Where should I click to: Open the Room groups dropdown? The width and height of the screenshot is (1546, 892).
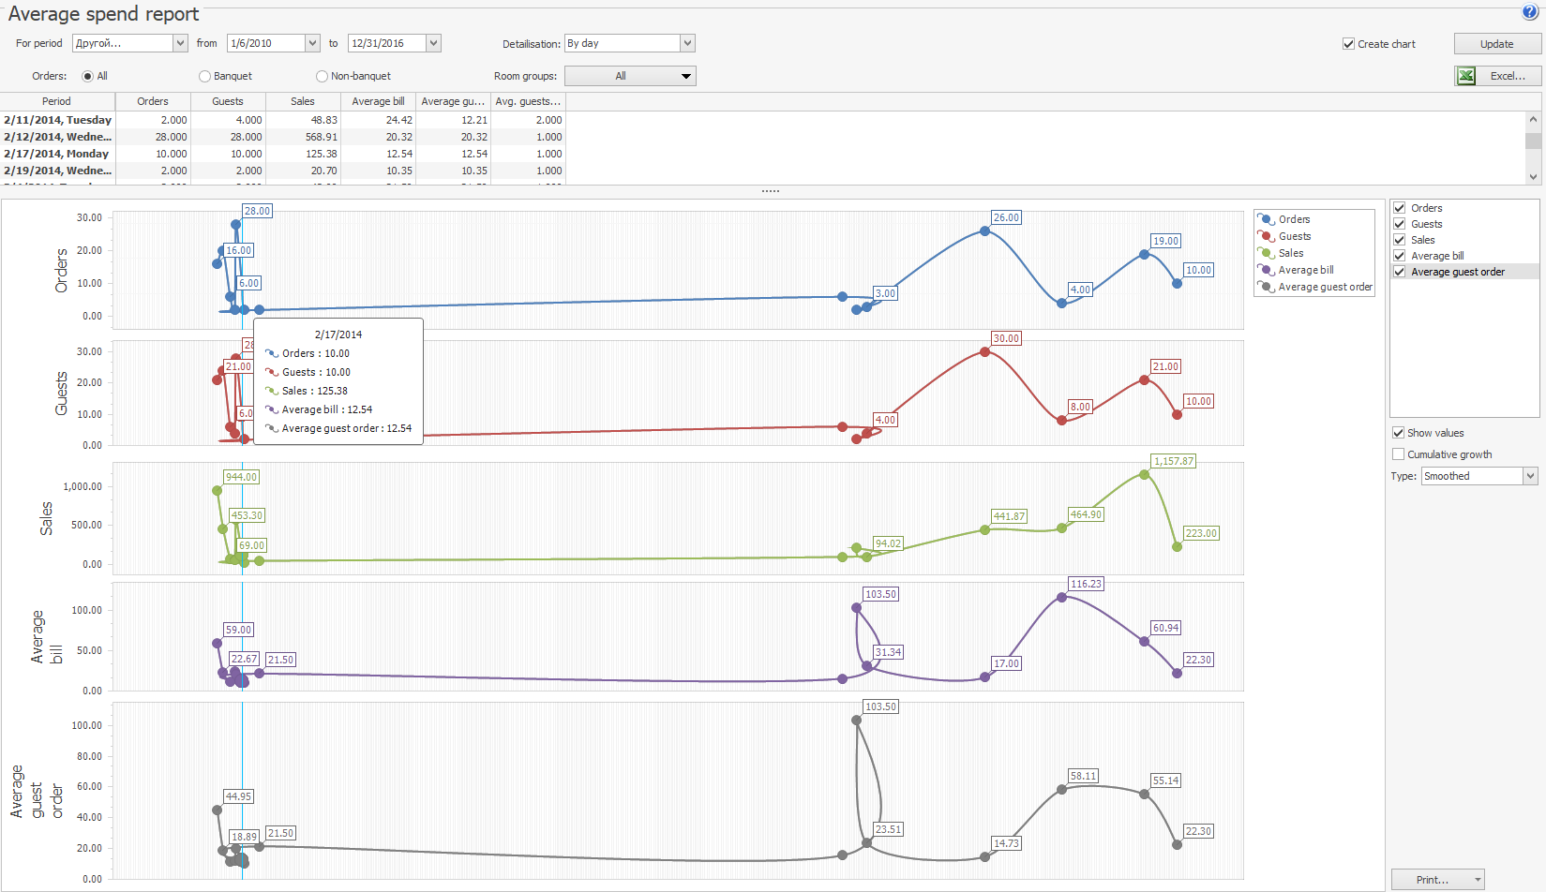pos(686,76)
